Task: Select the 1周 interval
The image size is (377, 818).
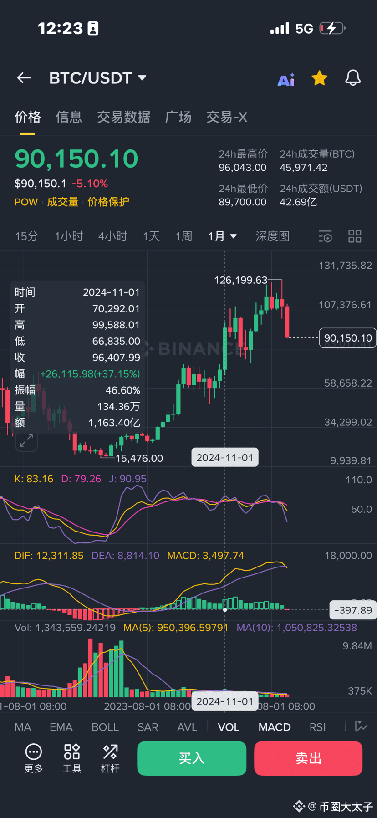Action: click(x=184, y=236)
